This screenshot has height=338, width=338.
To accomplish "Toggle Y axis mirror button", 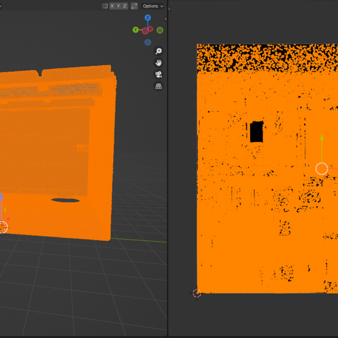I will (118, 6).
